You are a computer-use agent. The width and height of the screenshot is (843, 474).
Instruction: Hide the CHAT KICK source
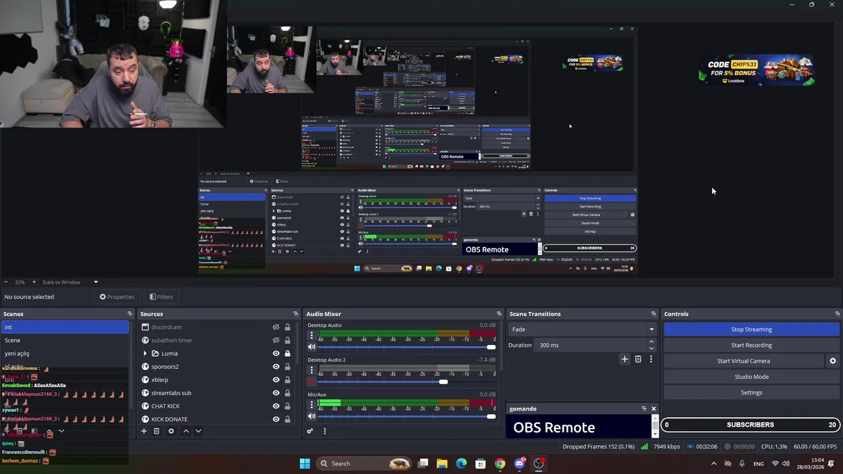pos(276,406)
